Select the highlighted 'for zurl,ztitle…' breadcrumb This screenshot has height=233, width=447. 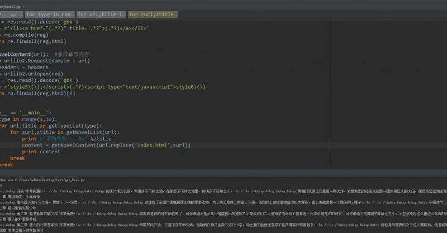[153, 14]
